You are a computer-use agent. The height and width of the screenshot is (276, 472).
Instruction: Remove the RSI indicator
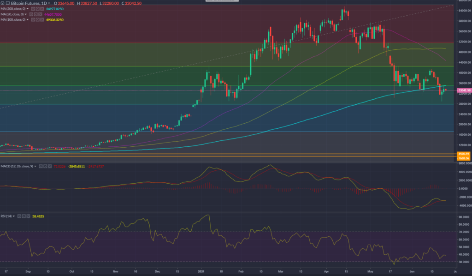28,216
